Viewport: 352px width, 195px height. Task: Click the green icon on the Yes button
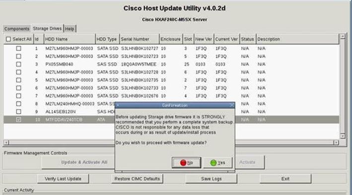coord(213,163)
